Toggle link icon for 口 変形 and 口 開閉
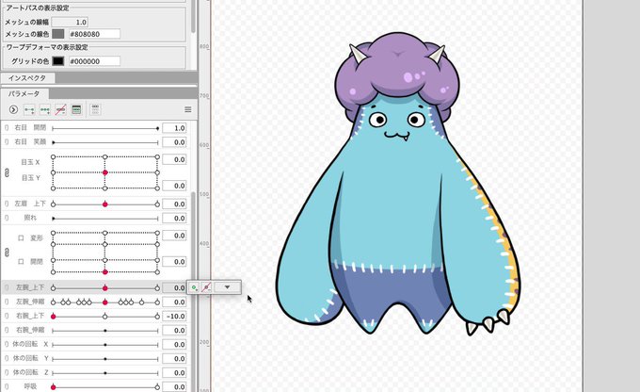 [7, 253]
